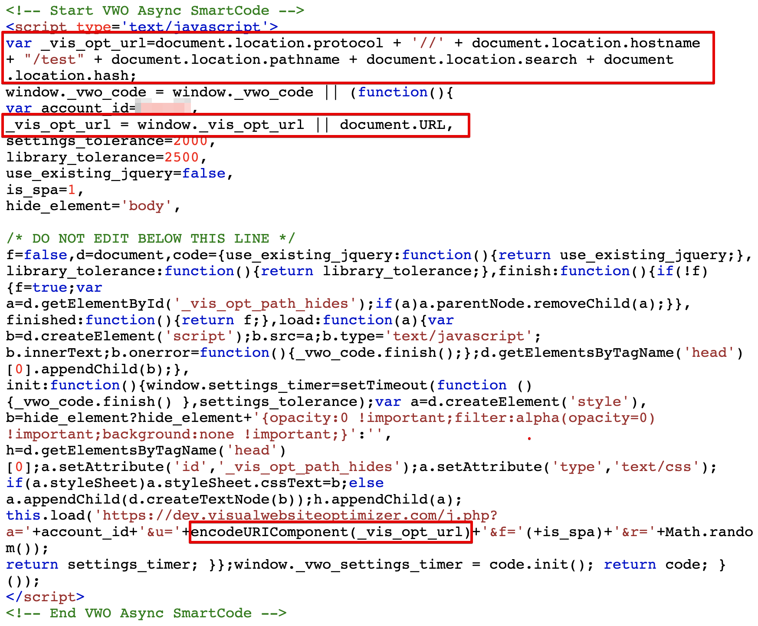Click the highlighted encodeURIComponent(_vis_opt_url) call
Image resolution: width=758 pixels, height=626 pixels.
(x=331, y=532)
